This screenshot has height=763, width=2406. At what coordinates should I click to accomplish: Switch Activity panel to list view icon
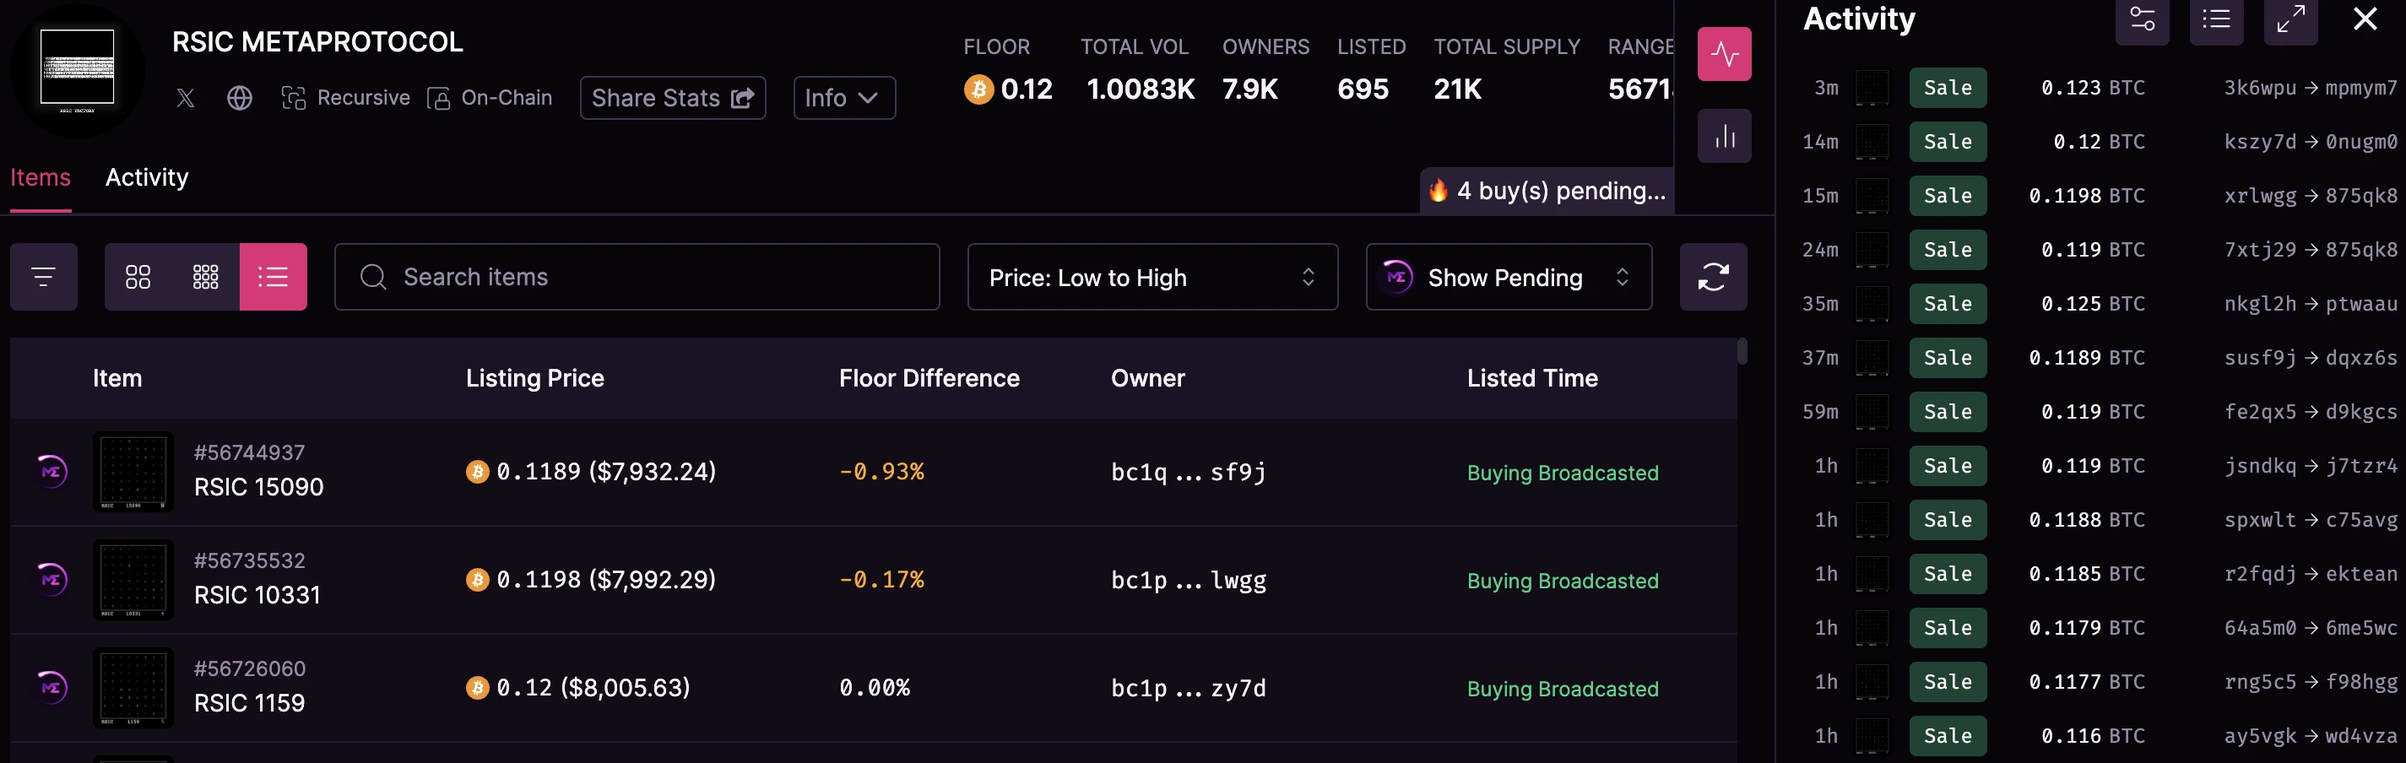(2215, 21)
